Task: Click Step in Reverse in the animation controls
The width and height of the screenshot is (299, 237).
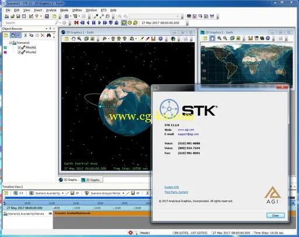Action: [x=82, y=23]
